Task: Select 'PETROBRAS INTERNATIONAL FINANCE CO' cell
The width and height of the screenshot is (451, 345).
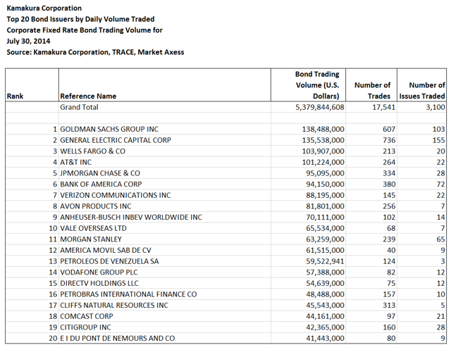Action: [128, 294]
